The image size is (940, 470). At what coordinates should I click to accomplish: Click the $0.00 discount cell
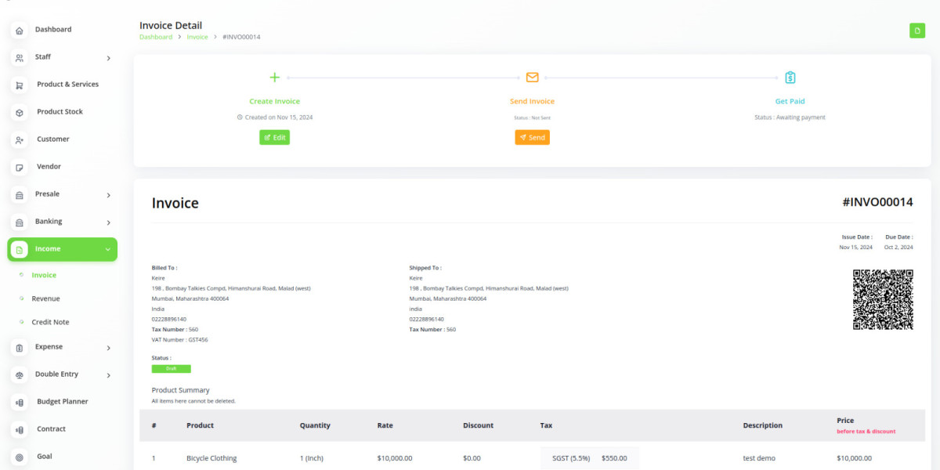(472, 458)
